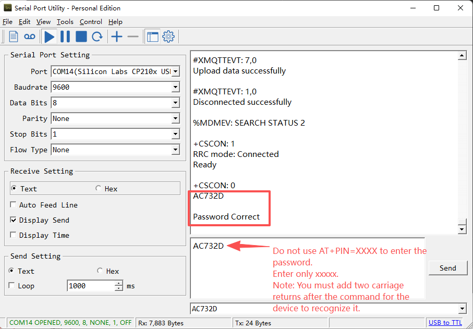This screenshot has width=473, height=329.
Task: Click the refresh/restart toolbar icon
Action: (x=97, y=37)
